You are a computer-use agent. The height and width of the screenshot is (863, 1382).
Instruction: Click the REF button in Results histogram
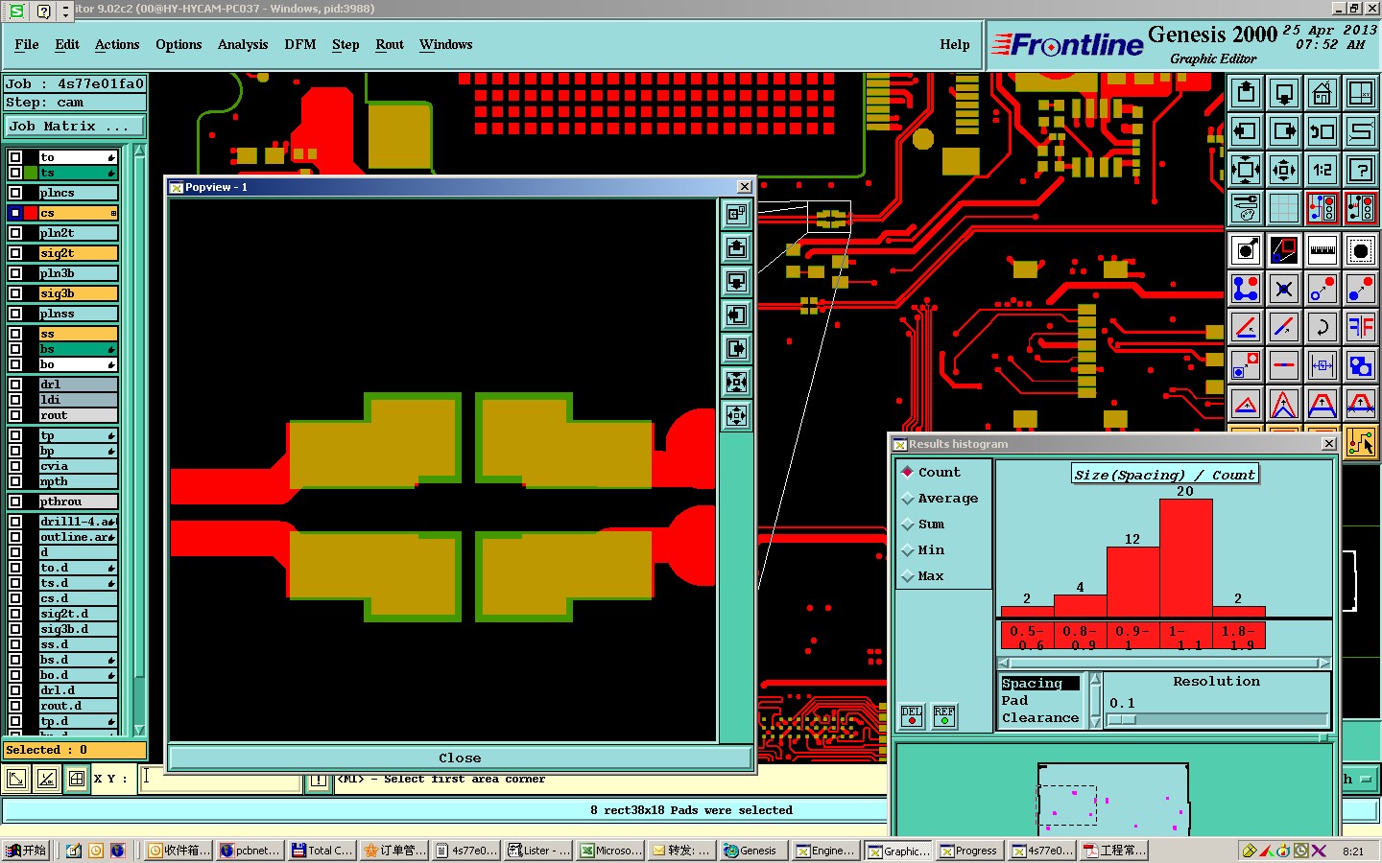[944, 715]
